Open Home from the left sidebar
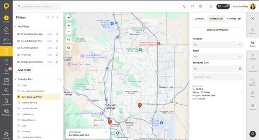 tap(6, 30)
